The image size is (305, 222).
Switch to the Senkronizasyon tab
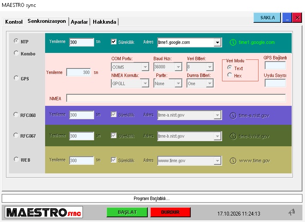click(47, 21)
